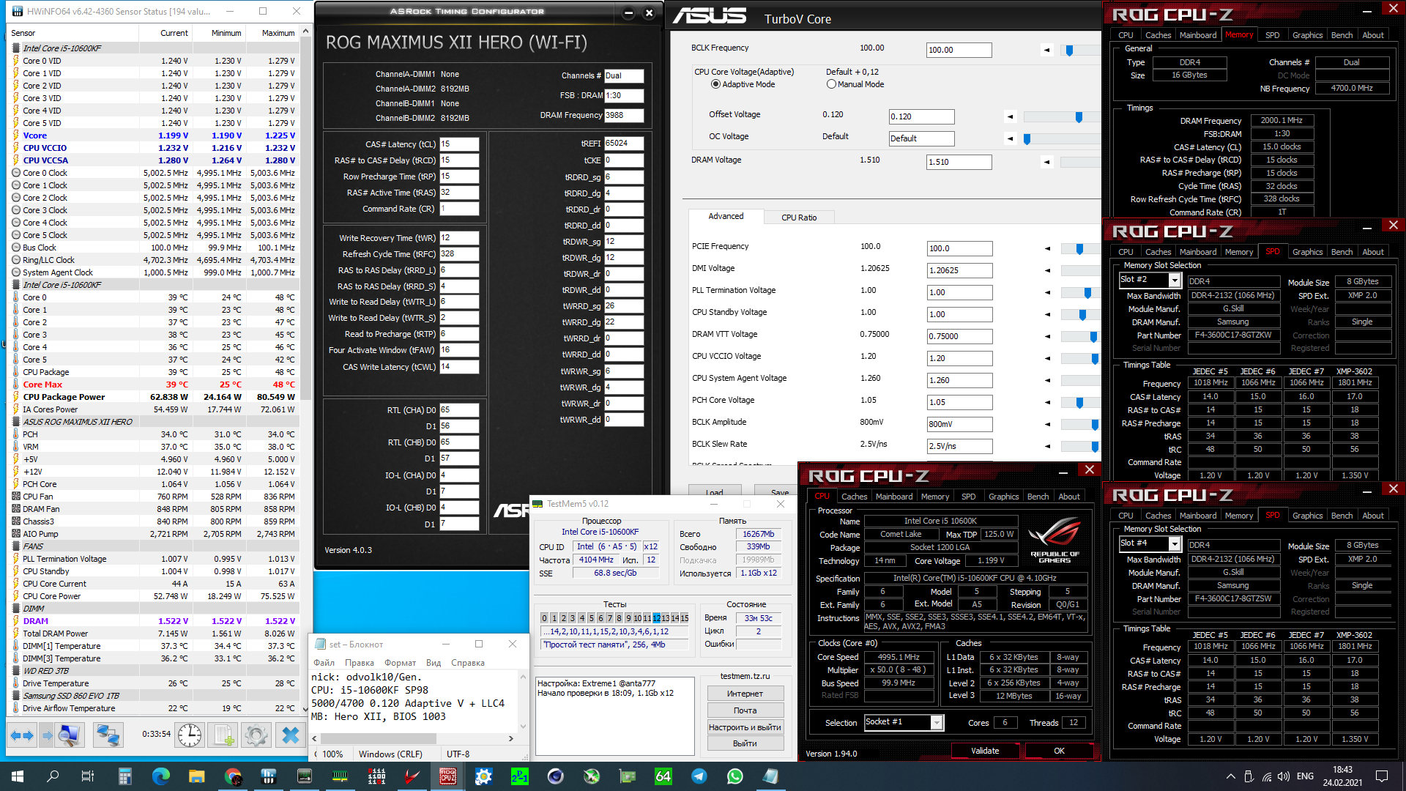Click the HWiNFO blue X close icon
Screen dimensions: 1406x791
point(291,735)
